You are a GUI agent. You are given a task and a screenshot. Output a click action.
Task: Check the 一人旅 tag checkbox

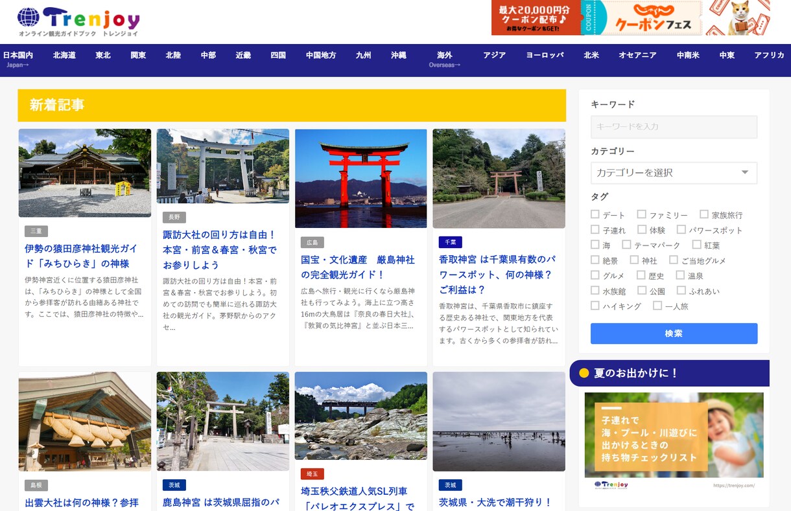(657, 306)
